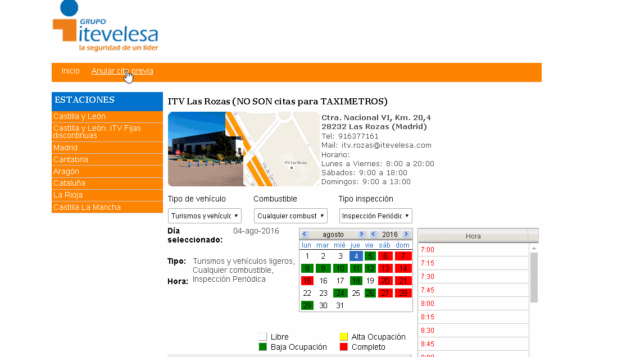Pick August 26 in calendar
The width and height of the screenshot is (631, 357).
tap(370, 294)
